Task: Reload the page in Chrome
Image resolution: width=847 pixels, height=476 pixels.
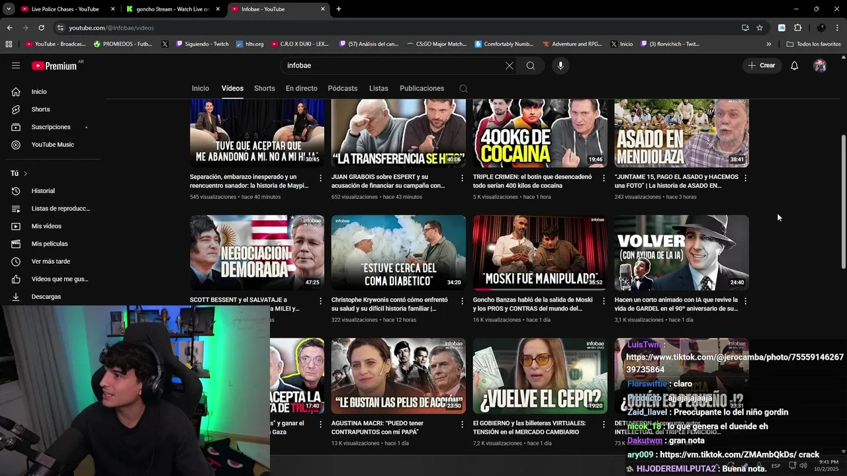Action: click(41, 28)
